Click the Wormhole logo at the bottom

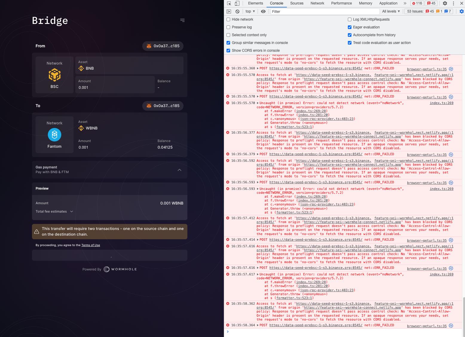(120, 269)
